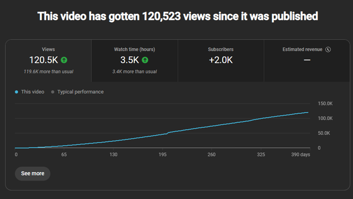The image size is (353, 199).
Task: Switch to Watch time (hours) tab
Action: tap(135, 61)
